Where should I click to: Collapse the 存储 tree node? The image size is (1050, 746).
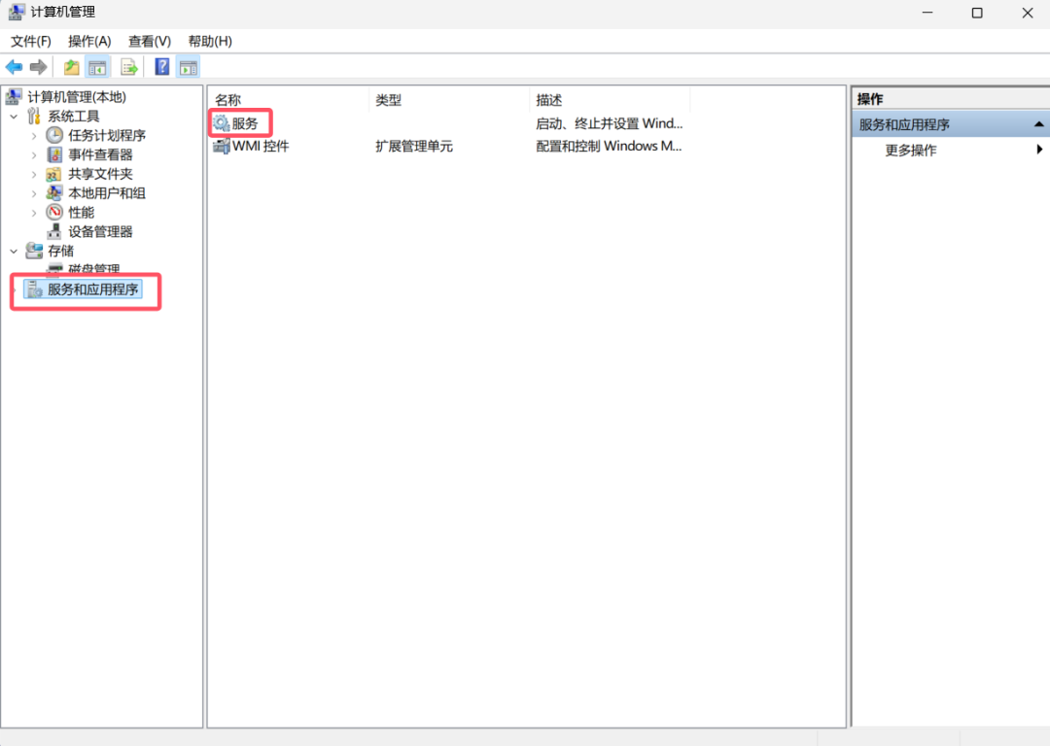click(x=14, y=252)
